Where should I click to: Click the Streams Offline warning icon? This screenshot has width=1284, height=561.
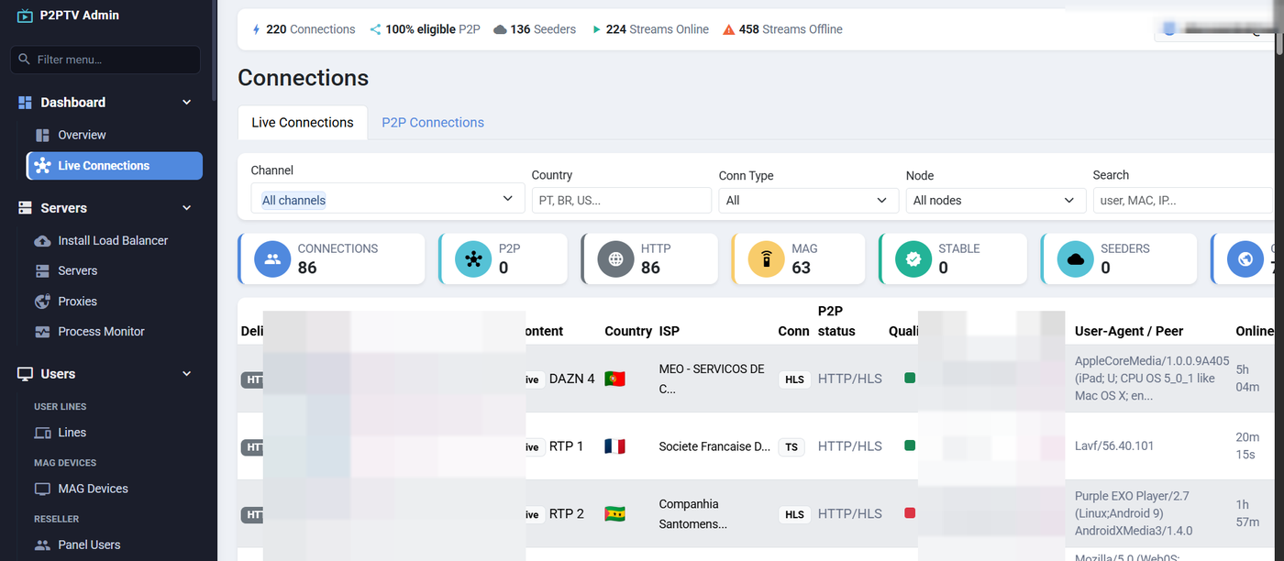729,29
